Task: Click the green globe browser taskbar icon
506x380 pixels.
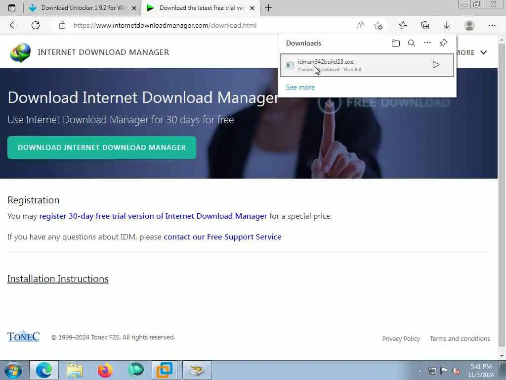Action: (x=136, y=370)
